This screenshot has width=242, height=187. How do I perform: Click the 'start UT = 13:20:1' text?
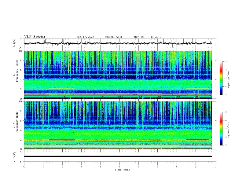click(148, 37)
